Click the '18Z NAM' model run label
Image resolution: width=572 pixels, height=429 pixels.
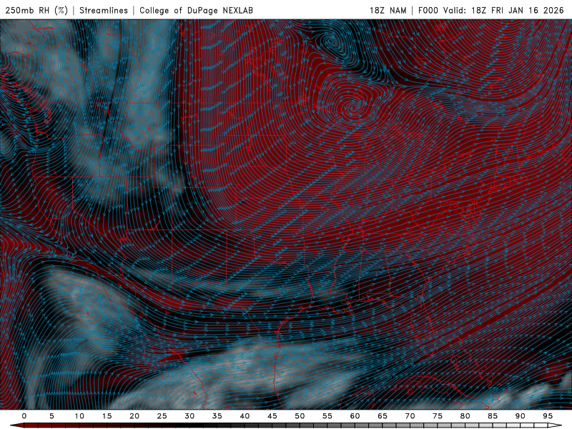pos(388,10)
